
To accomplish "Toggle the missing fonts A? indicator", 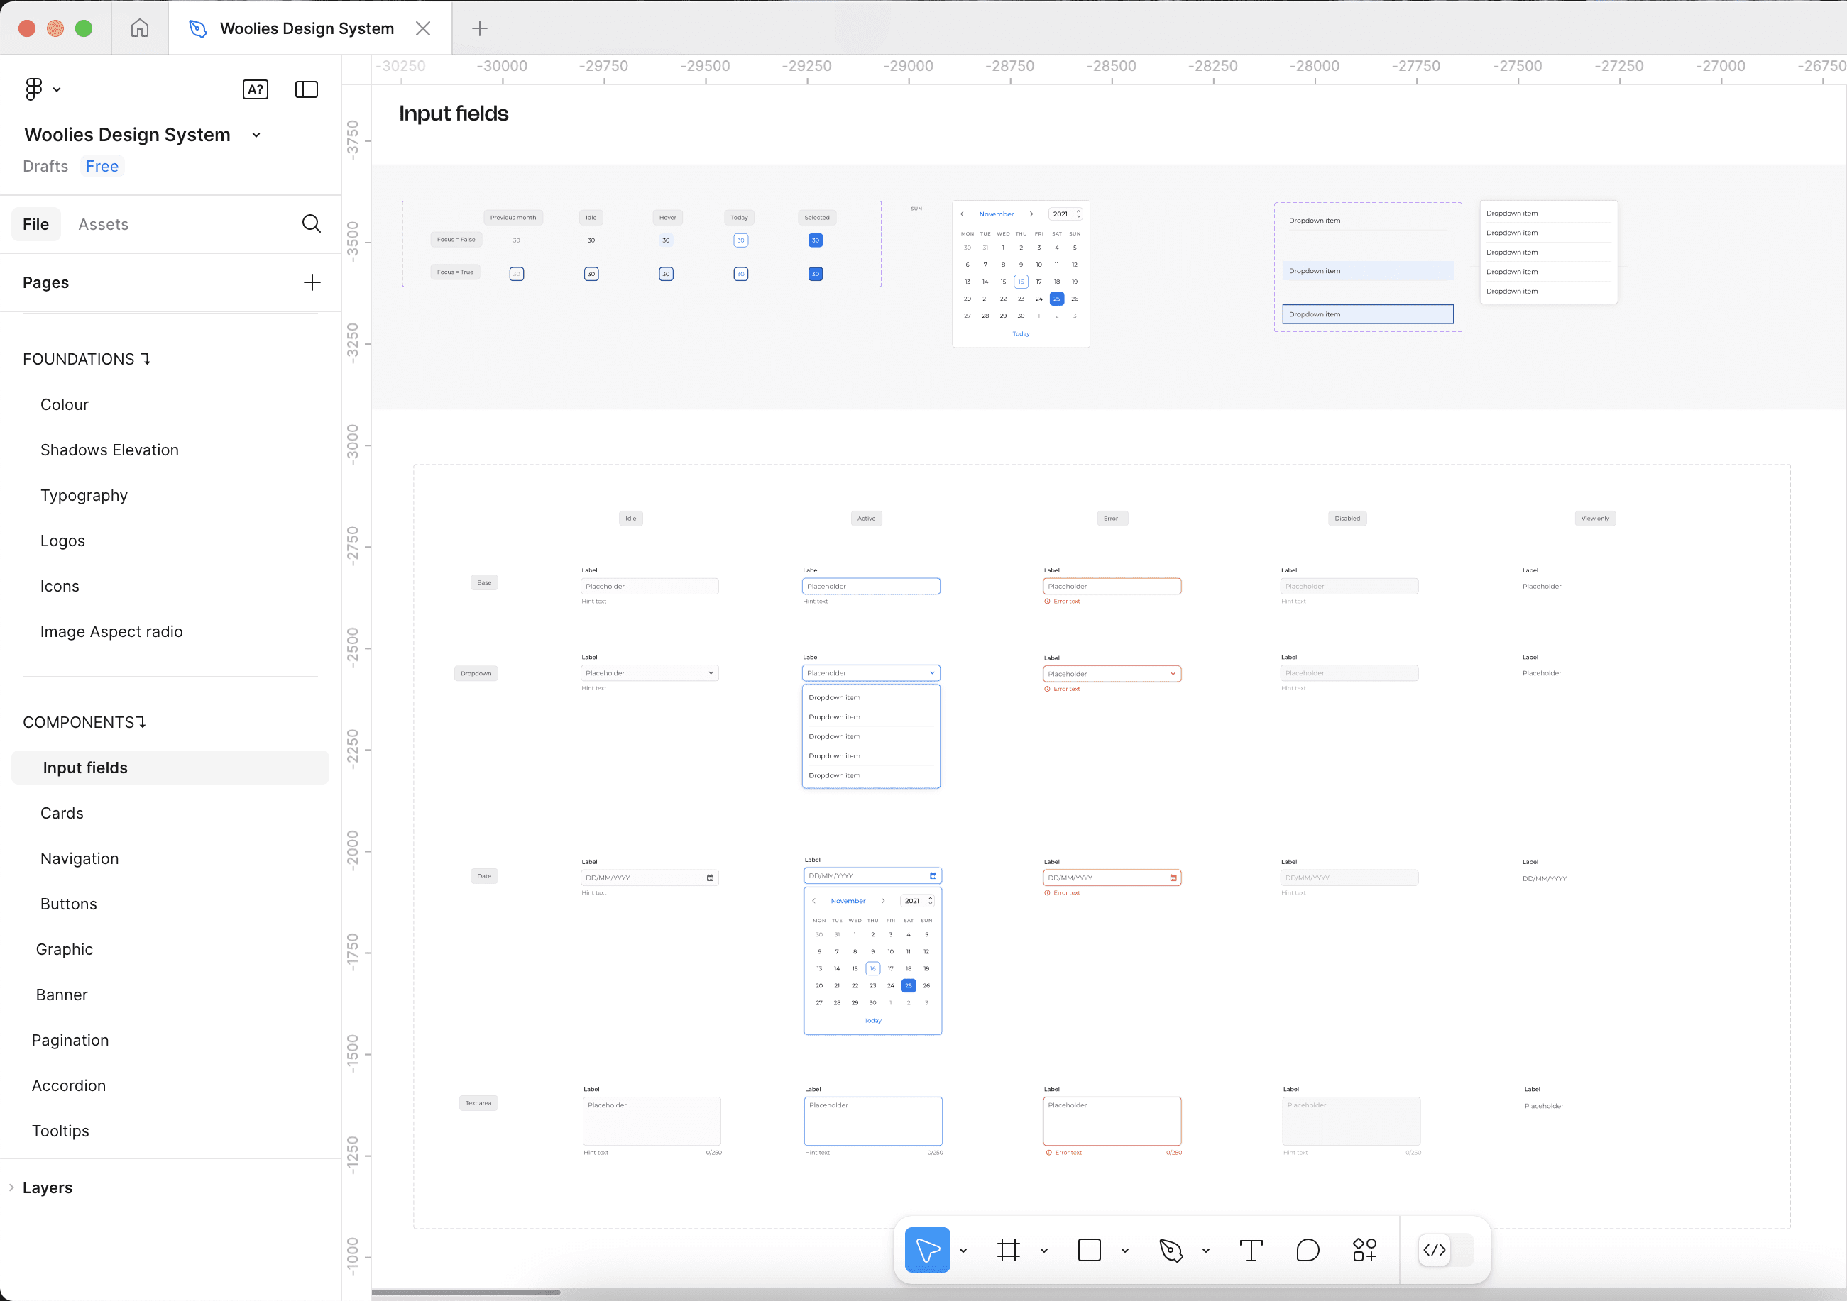I will pyautogui.click(x=255, y=89).
